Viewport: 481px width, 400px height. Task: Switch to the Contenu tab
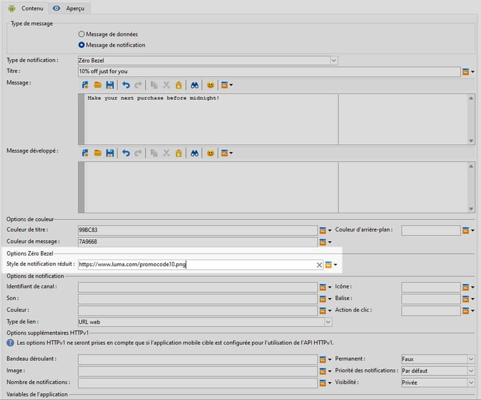tap(26, 8)
